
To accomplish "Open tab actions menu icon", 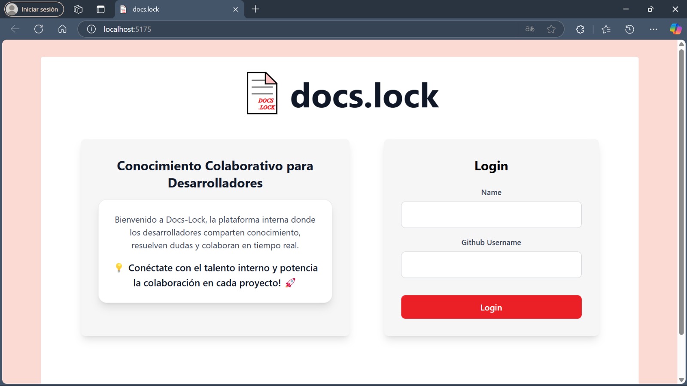I will point(100,9).
